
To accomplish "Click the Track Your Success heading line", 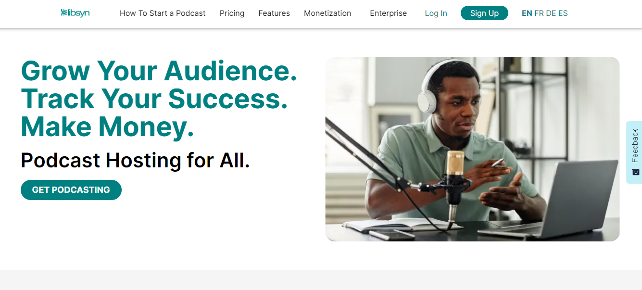I will [154, 99].
